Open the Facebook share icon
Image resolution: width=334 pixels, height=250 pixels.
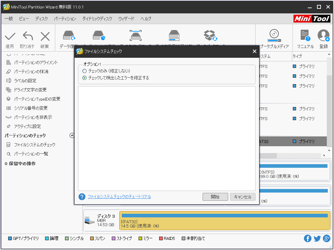pos(308,239)
